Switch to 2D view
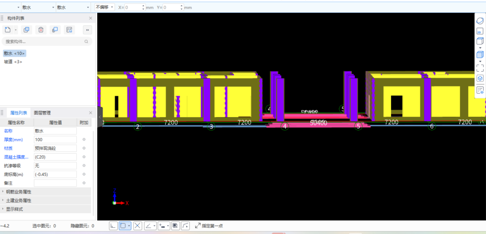 [480, 31]
